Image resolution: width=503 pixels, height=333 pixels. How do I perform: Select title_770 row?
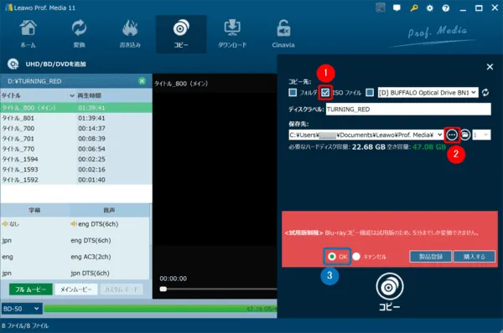point(76,149)
